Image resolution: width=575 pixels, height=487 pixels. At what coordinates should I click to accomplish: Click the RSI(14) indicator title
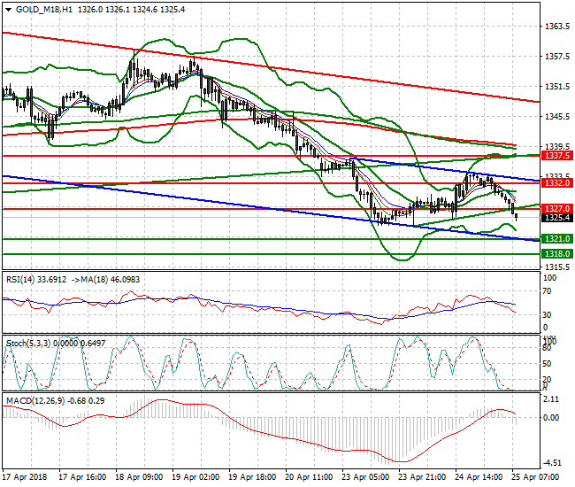pyautogui.click(x=20, y=280)
